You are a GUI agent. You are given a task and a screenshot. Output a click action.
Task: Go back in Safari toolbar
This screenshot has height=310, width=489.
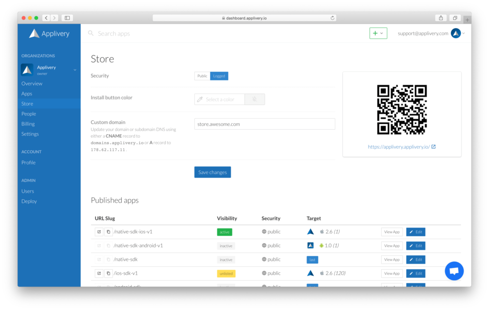[x=46, y=18]
